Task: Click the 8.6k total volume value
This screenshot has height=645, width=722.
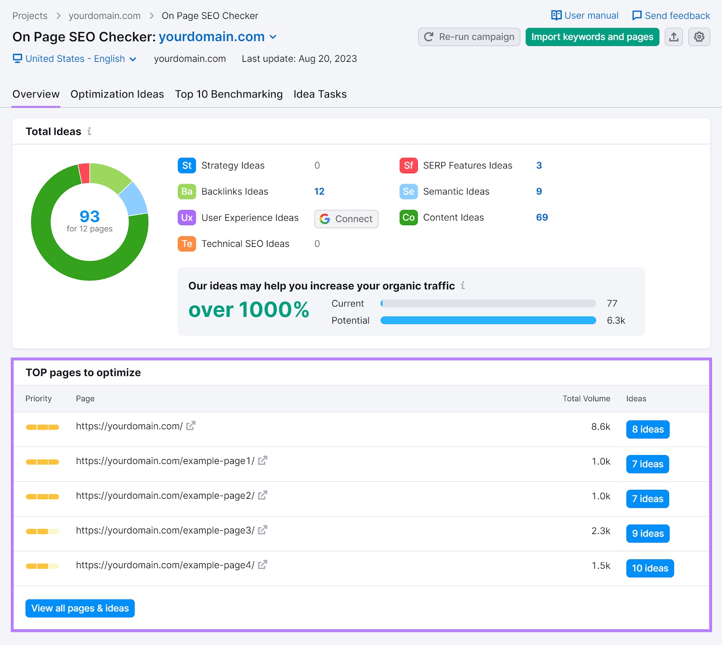Action: pyautogui.click(x=601, y=427)
